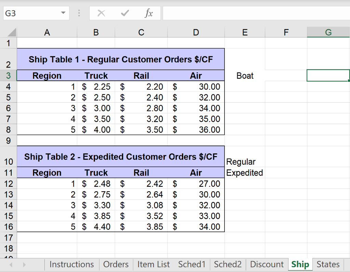Click the Ship Table 1 header cell
Viewport: 350px width, 272px height.
coord(121,59)
